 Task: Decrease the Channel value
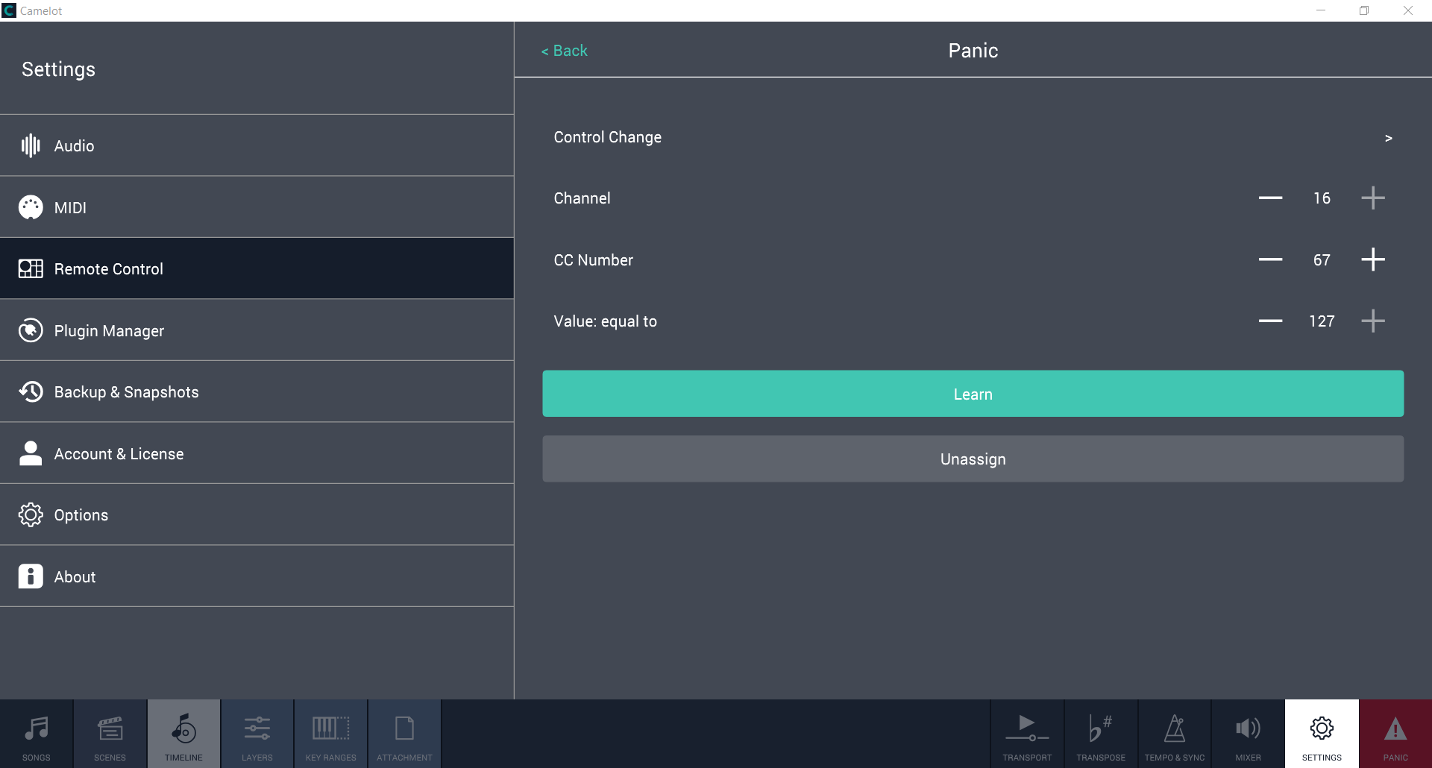1270,198
